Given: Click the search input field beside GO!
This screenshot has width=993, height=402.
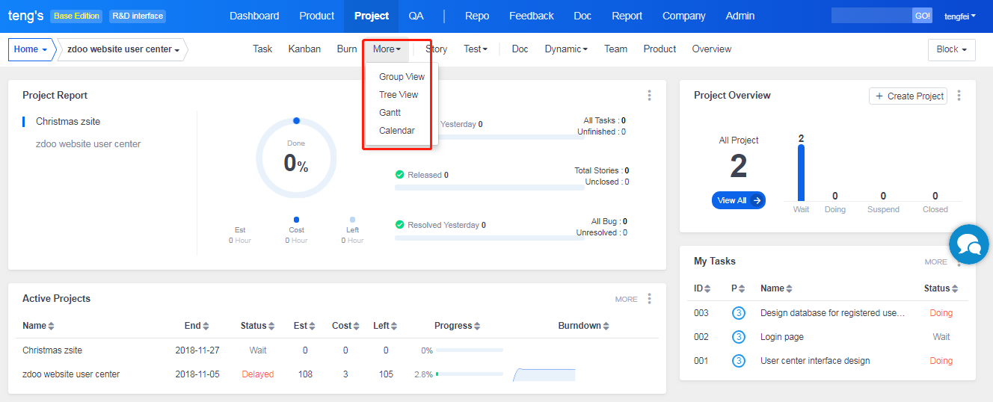Looking at the screenshot, I should point(871,16).
